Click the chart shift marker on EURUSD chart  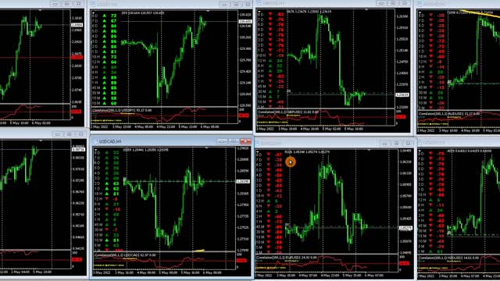(x=369, y=150)
